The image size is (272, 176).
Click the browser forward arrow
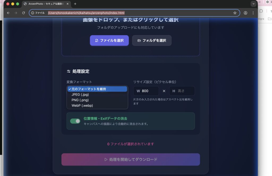click(16, 13)
